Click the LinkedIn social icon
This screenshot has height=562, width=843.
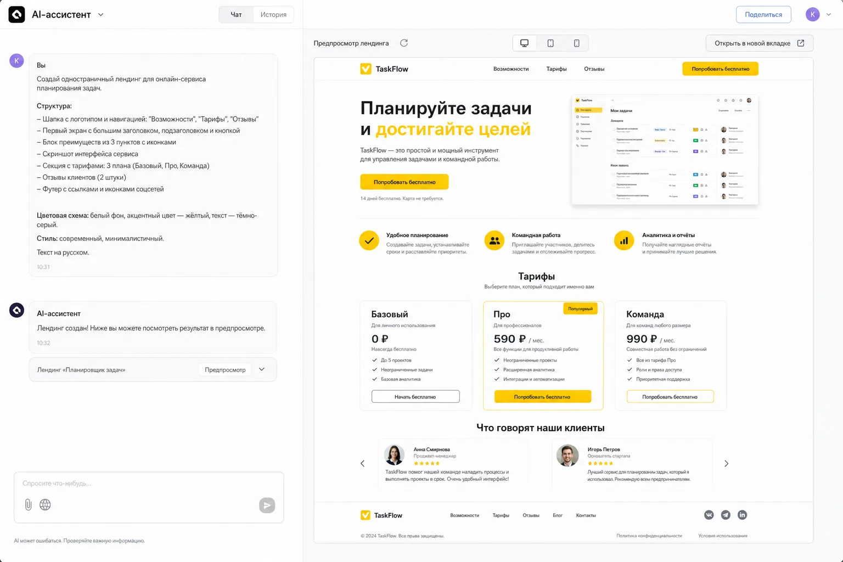[x=742, y=515]
